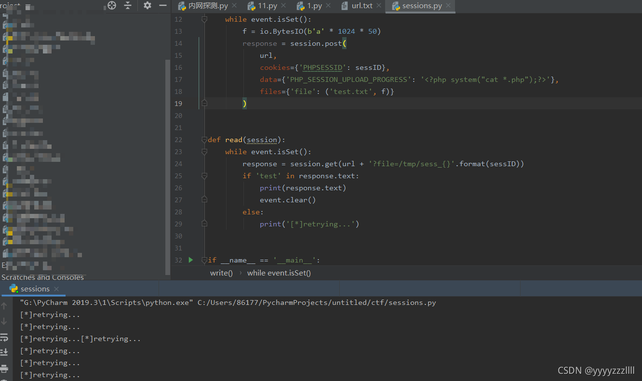The width and height of the screenshot is (642, 381).
Task: Click 'event.clear()' on line 27
Action: point(288,200)
